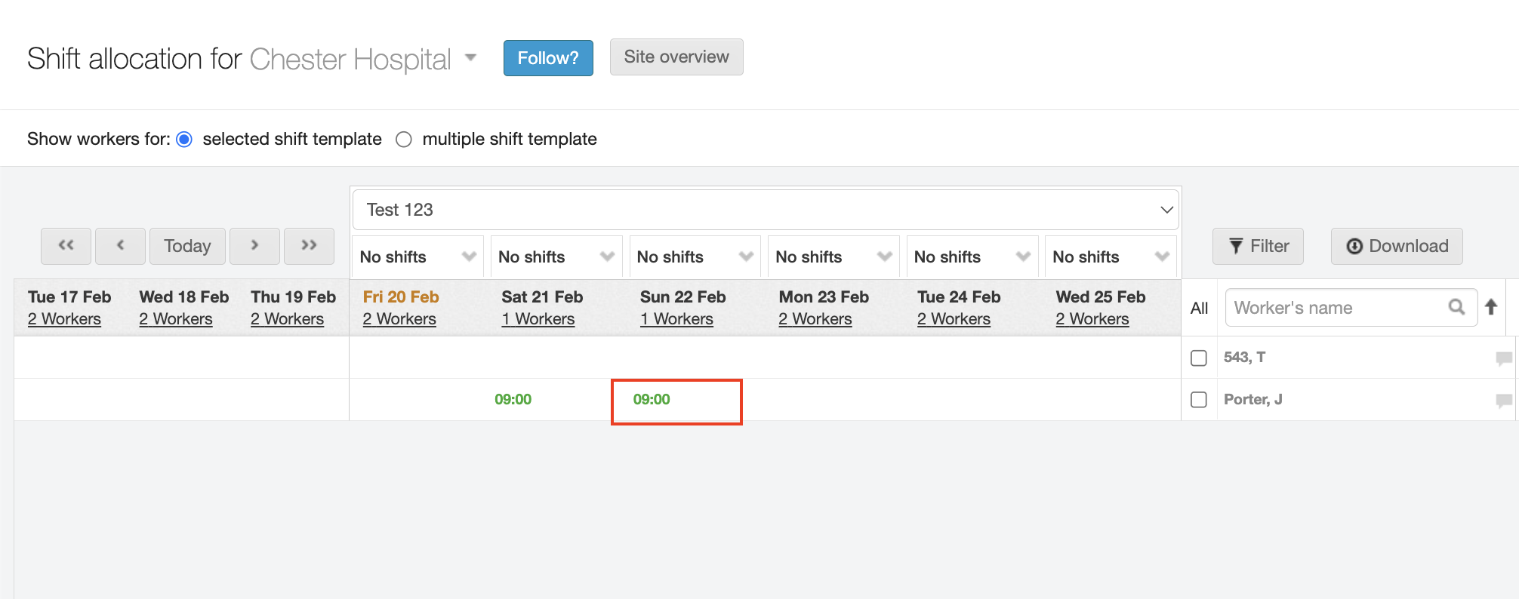The height and width of the screenshot is (599, 1519).
Task: Click the previous day arrow icon
Action: (121, 246)
